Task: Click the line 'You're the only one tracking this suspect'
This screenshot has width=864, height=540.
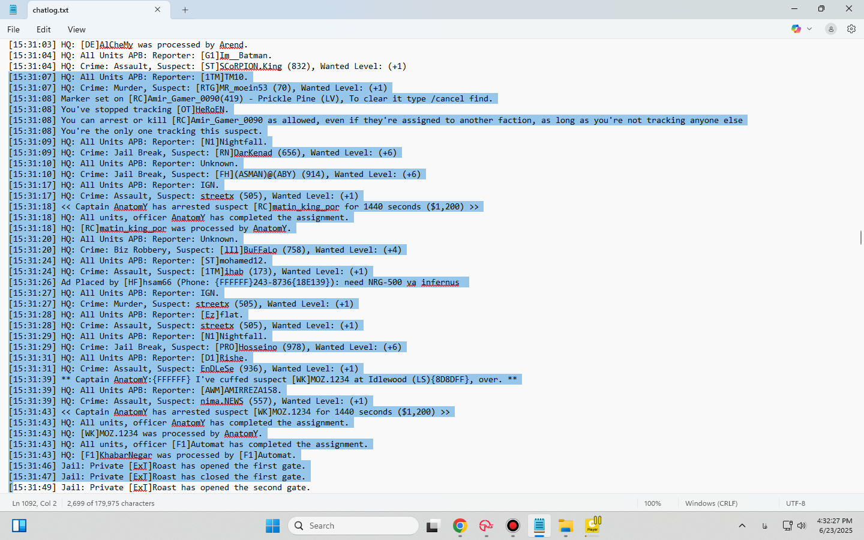Action: (136, 131)
